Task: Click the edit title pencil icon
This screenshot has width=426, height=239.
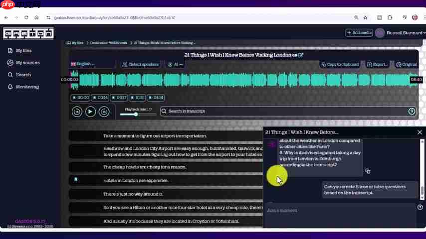Action: pyautogui.click(x=301, y=55)
